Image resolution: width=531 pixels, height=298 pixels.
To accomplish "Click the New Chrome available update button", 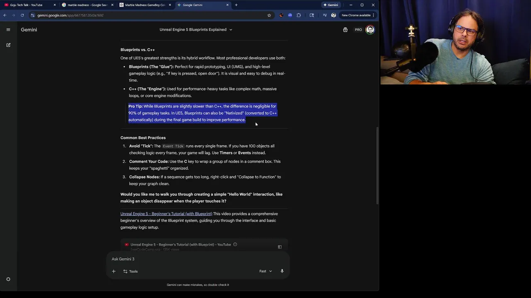I will [x=356, y=15].
